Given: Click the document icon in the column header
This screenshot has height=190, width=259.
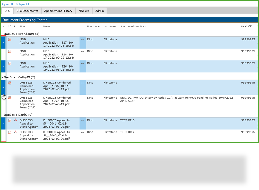Looking at the screenshot, I should tap(9, 26).
